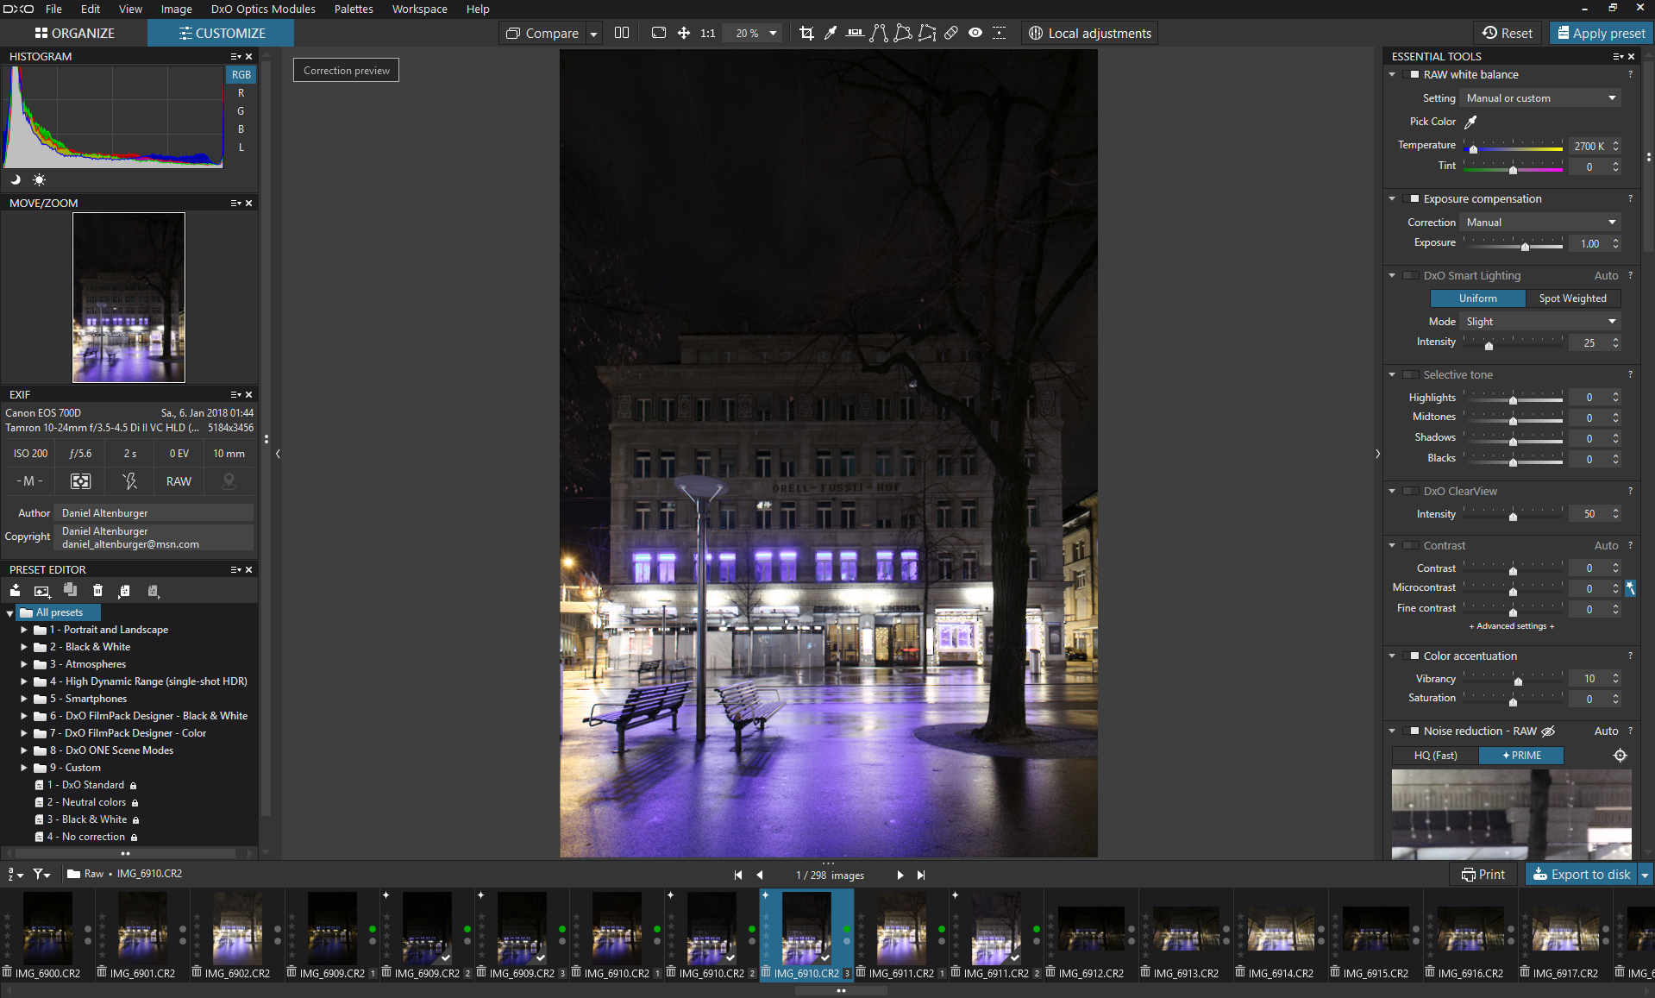The image size is (1655, 998).
Task: Click the Export to disk button
Action: [1582, 875]
